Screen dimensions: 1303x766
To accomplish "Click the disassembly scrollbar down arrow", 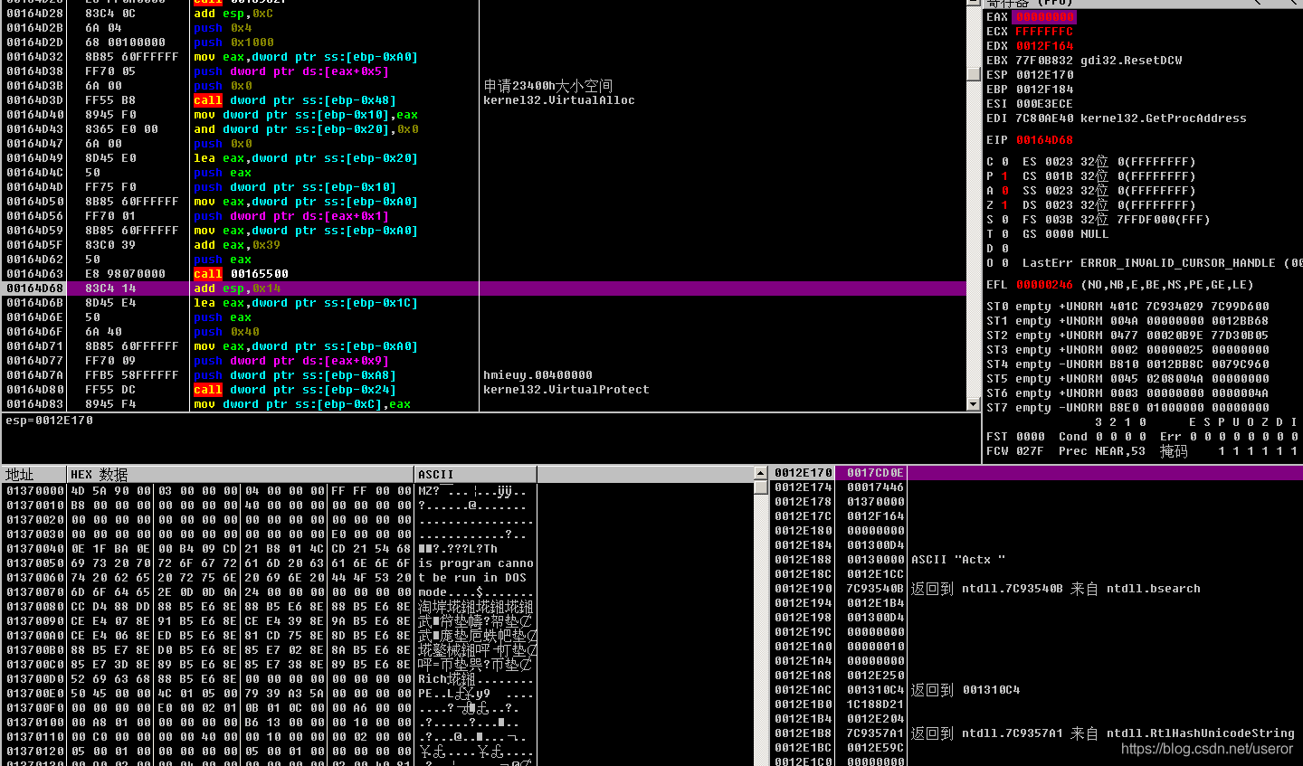I will (x=974, y=402).
